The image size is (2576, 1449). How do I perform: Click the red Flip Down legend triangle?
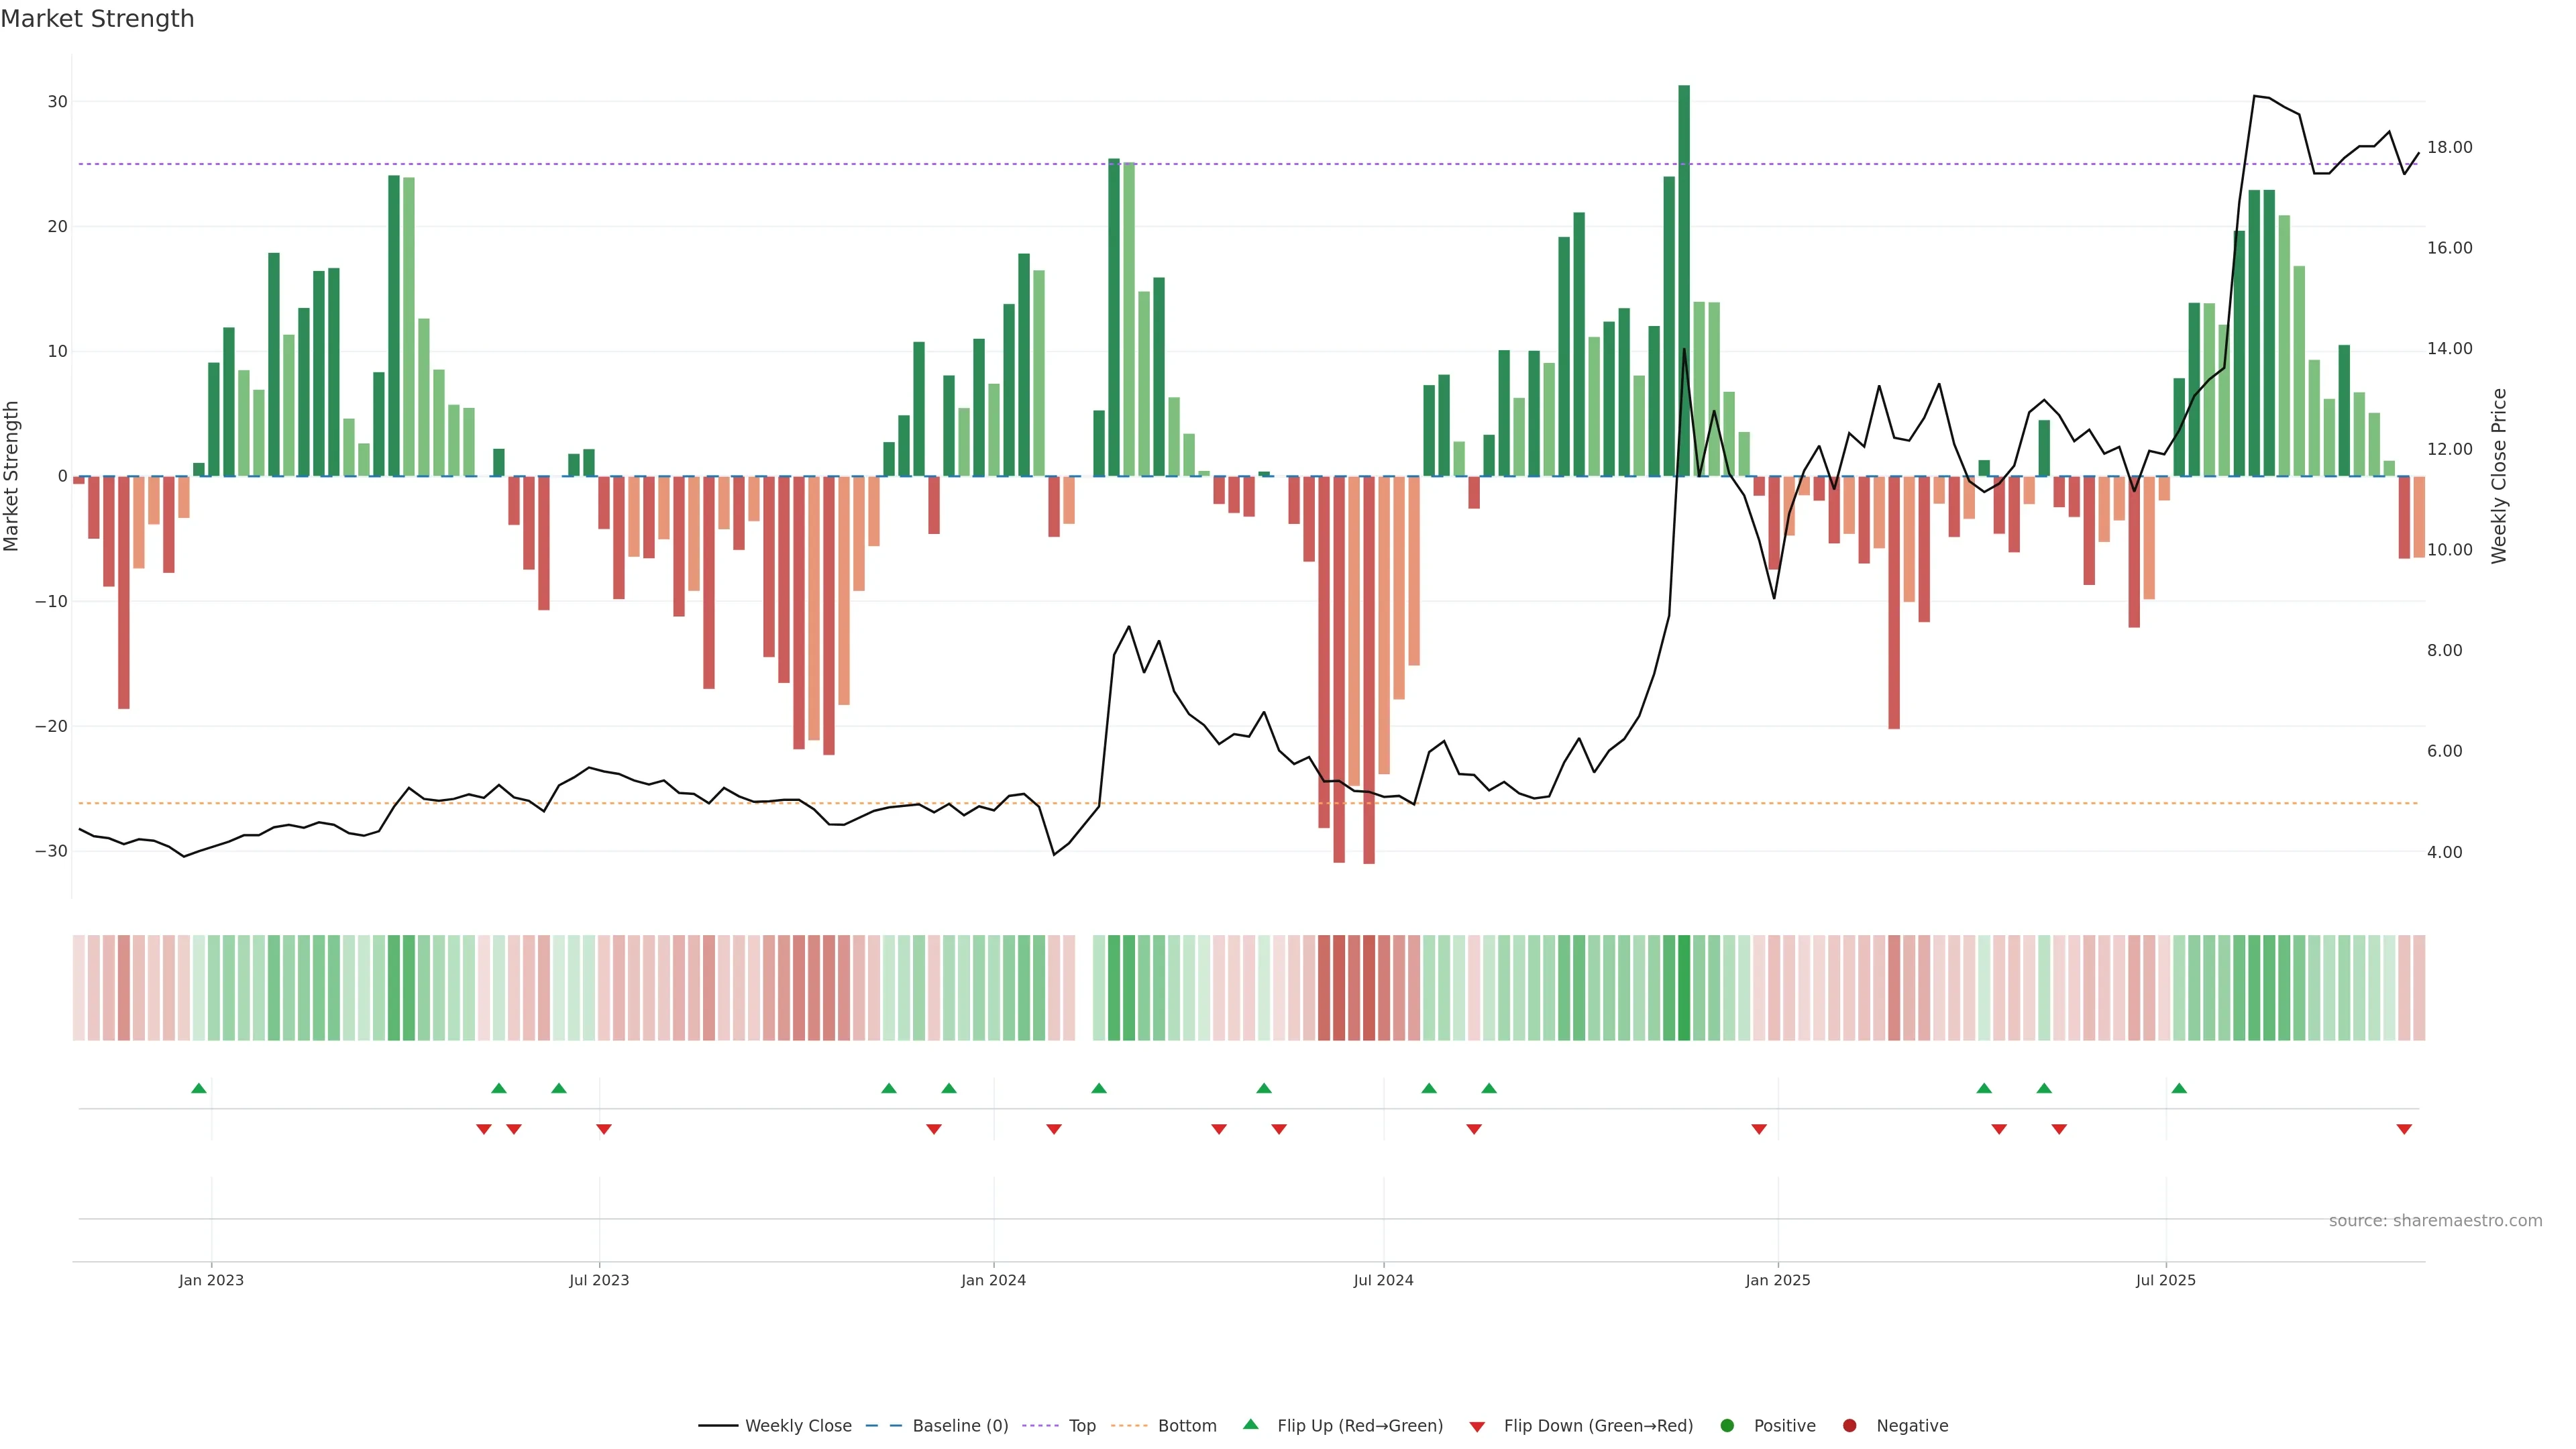[1477, 1426]
